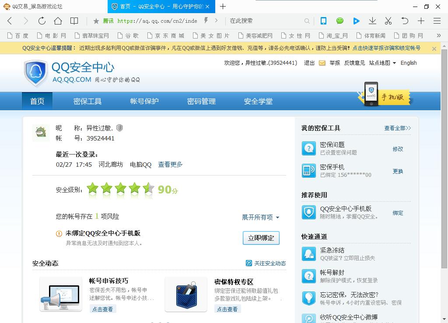
Task: Click the 密保问题 question mark icon
Action: [309, 148]
